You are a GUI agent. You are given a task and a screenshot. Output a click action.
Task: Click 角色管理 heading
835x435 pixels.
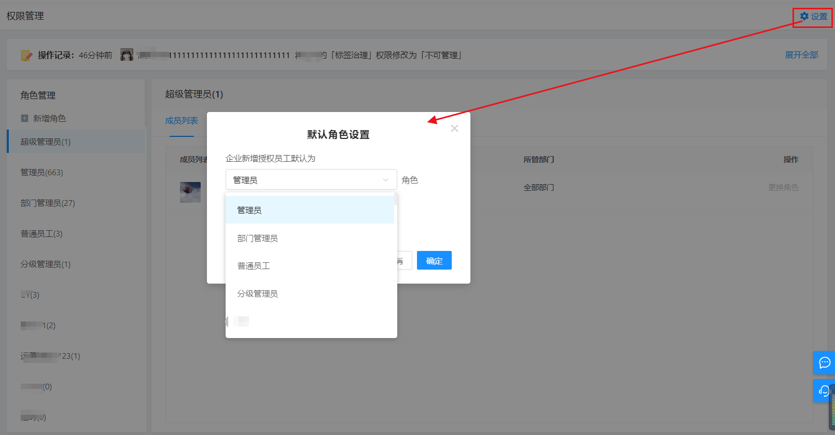point(38,95)
